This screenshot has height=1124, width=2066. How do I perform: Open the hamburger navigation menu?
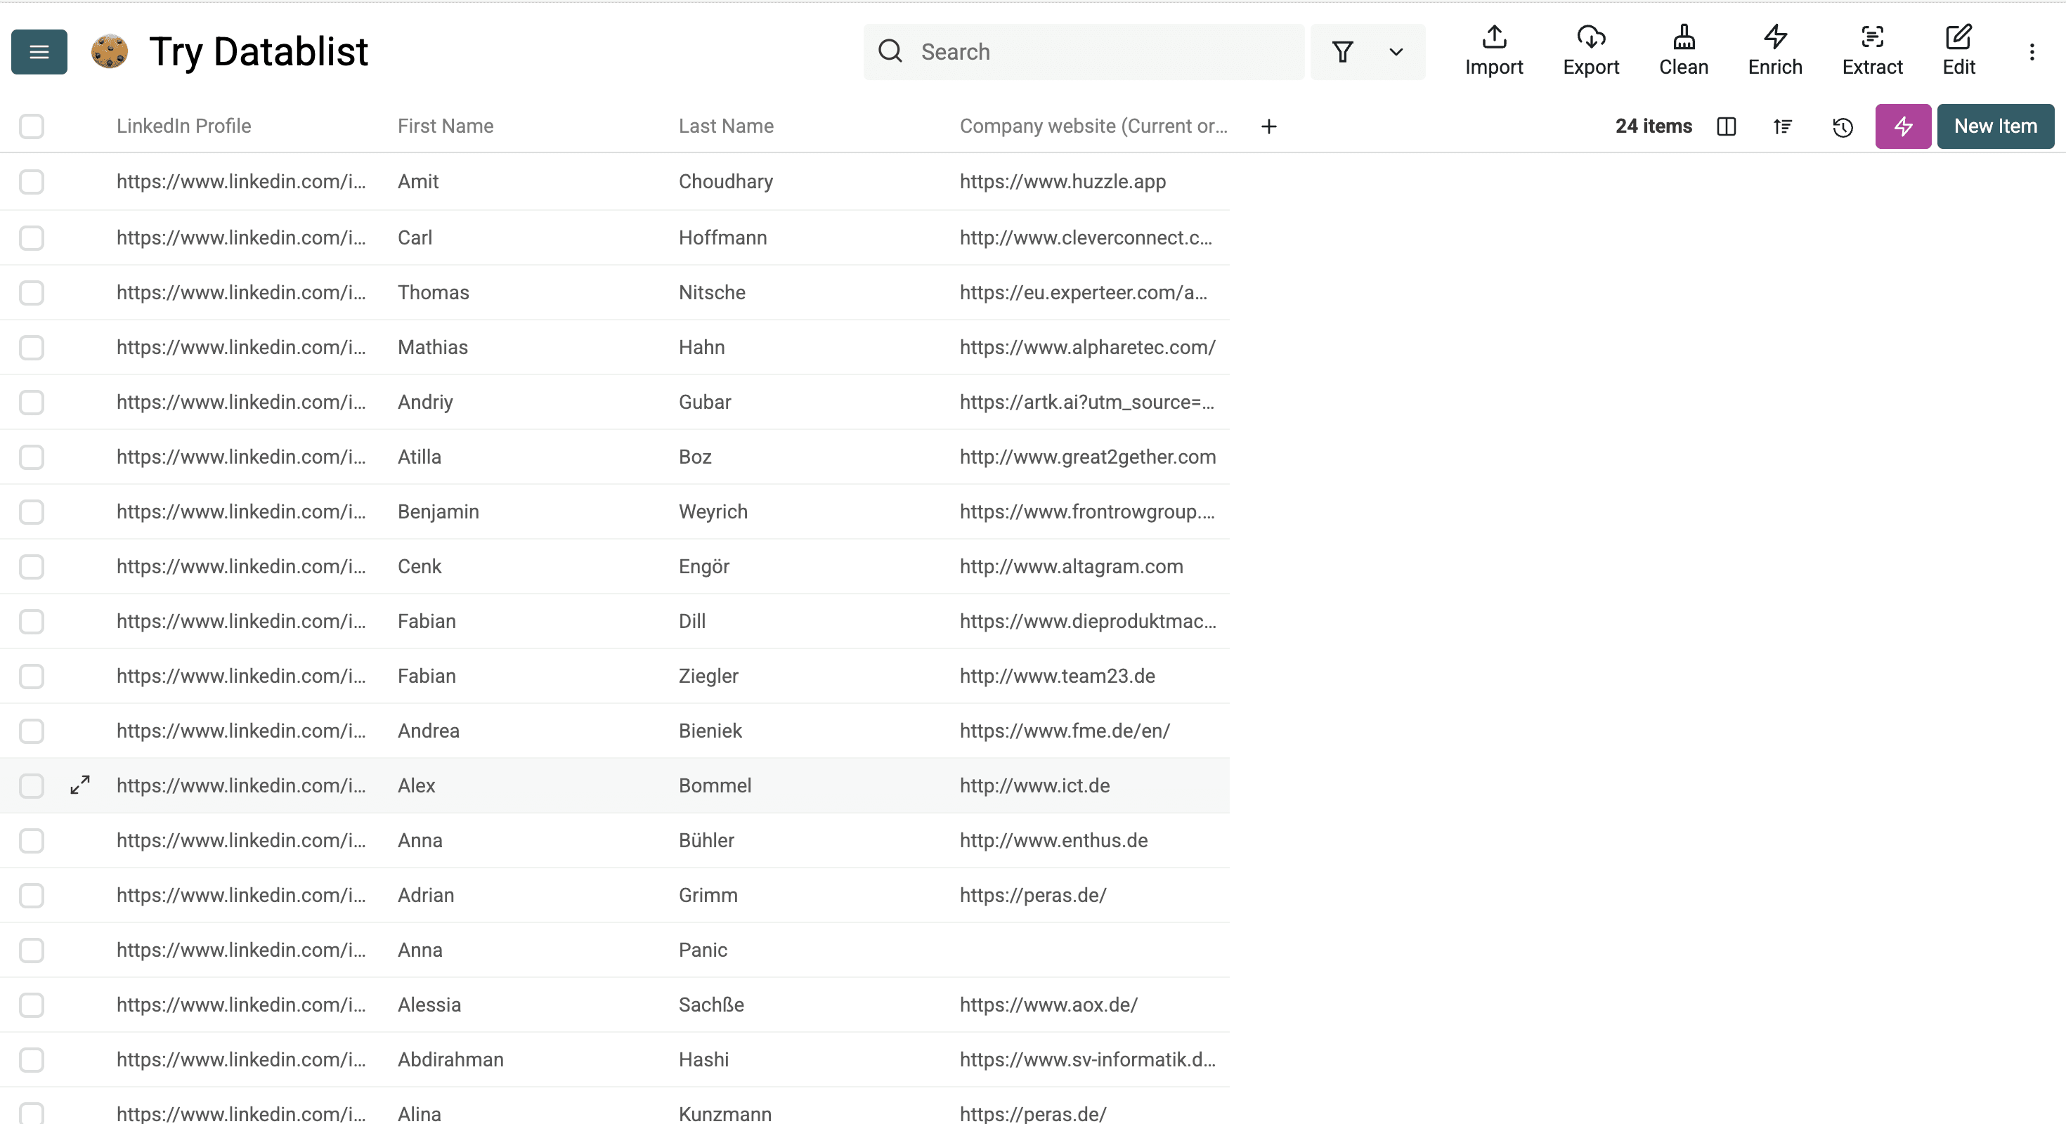pos(39,51)
